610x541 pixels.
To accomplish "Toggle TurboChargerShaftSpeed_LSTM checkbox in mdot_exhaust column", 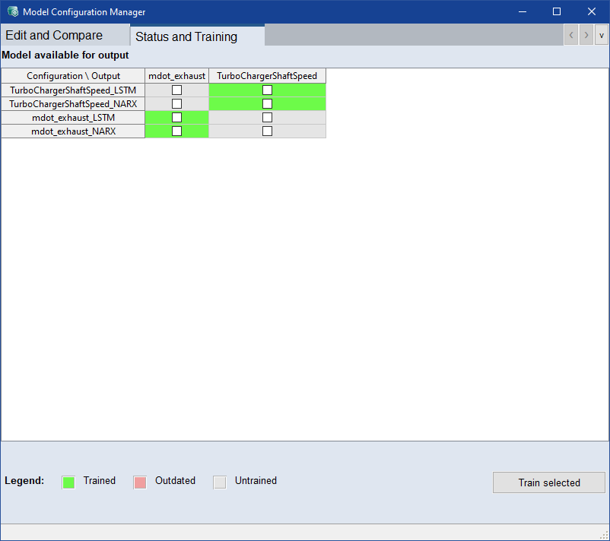I will click(x=176, y=90).
